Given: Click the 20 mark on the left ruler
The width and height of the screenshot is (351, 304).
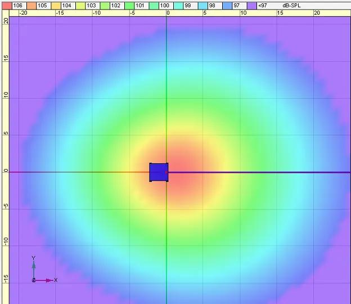Looking at the screenshot, I should [5, 21].
